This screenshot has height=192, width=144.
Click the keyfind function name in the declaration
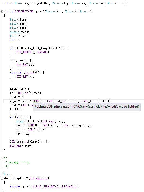30,4
